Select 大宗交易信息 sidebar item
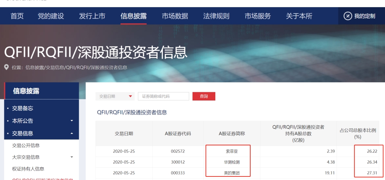The height and width of the screenshot is (180, 385). tap(26, 157)
